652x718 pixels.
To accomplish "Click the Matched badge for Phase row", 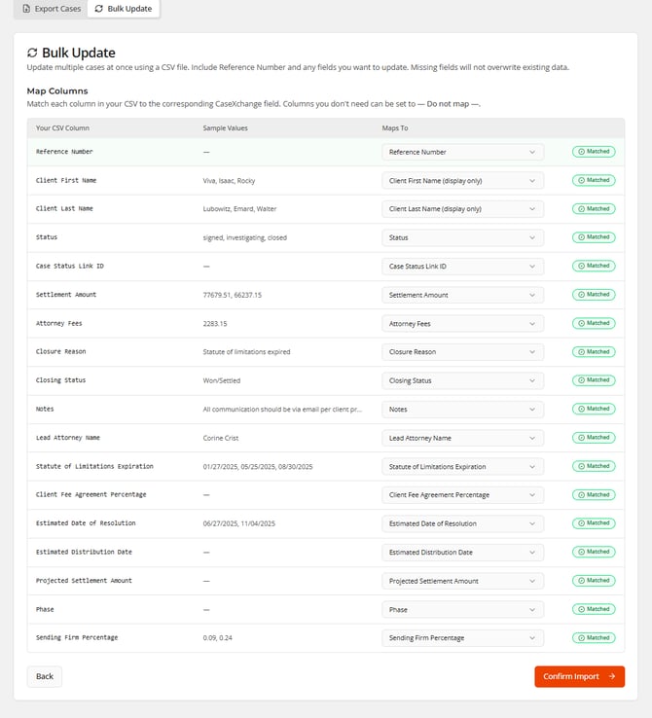I will pyautogui.click(x=593, y=609).
